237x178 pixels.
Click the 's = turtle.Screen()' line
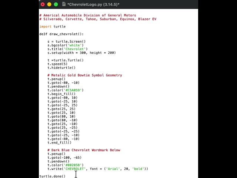(x=67, y=42)
